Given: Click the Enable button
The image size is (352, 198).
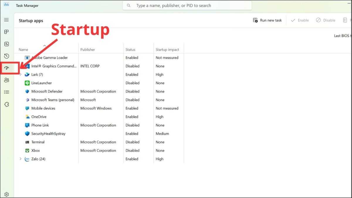Looking at the screenshot, I should [299, 20].
